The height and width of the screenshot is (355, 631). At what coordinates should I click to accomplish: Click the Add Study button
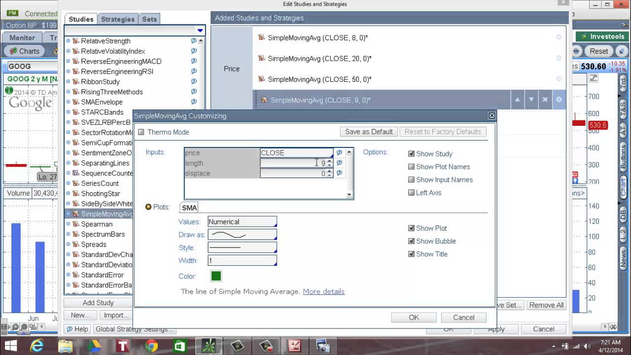(x=98, y=303)
